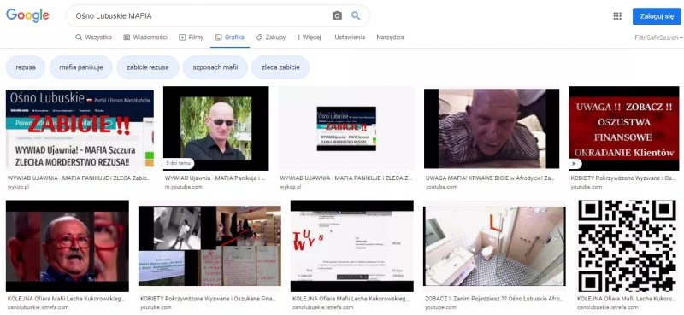Select the 'rezusa' suggestion chip
Screen dimensions: 684x315
pos(26,67)
